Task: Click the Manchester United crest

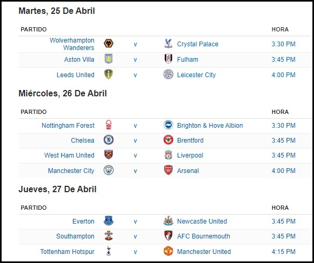Action: coord(168,251)
